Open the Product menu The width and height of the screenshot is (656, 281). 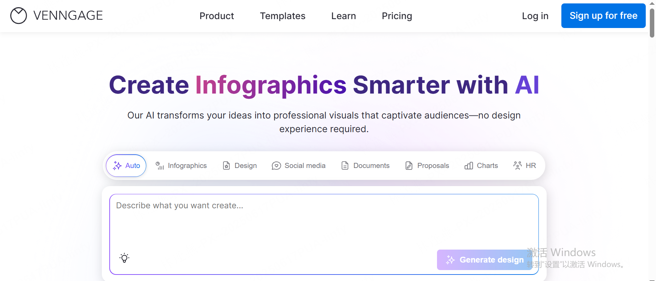tap(217, 16)
